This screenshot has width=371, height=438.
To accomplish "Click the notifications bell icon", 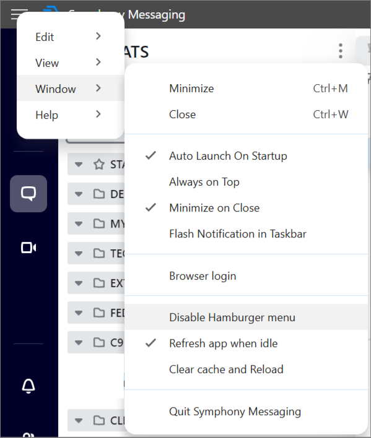I will 28,386.
